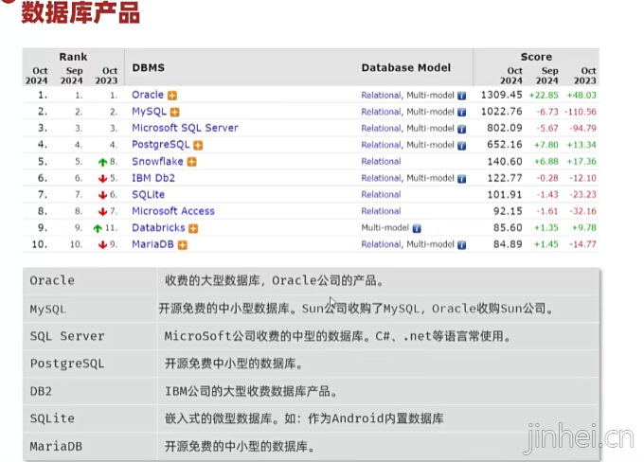The height and width of the screenshot is (462, 644).
Task: Click the plus icon next to Snowflake
Action: (x=192, y=162)
